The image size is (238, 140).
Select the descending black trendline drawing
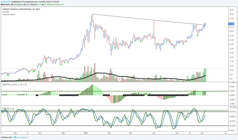149,20
